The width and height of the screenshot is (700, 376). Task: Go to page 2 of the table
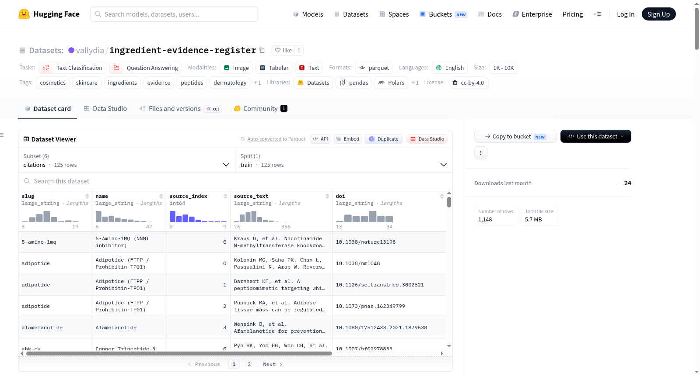point(249,364)
